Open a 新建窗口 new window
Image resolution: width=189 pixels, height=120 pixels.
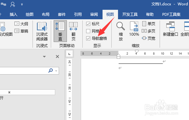pyautogui.click(x=170, y=29)
